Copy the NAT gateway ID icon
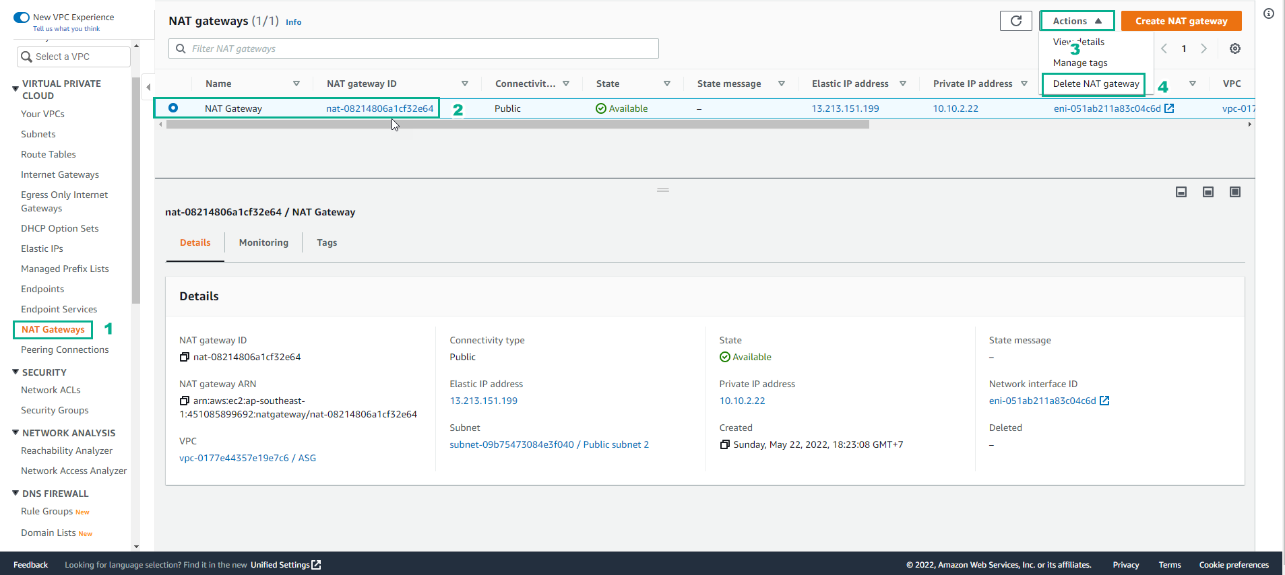The height and width of the screenshot is (575, 1285). click(x=184, y=357)
